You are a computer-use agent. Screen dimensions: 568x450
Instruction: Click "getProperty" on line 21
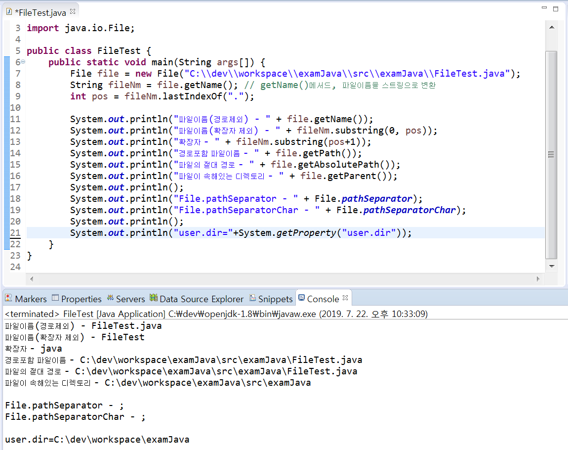(306, 233)
